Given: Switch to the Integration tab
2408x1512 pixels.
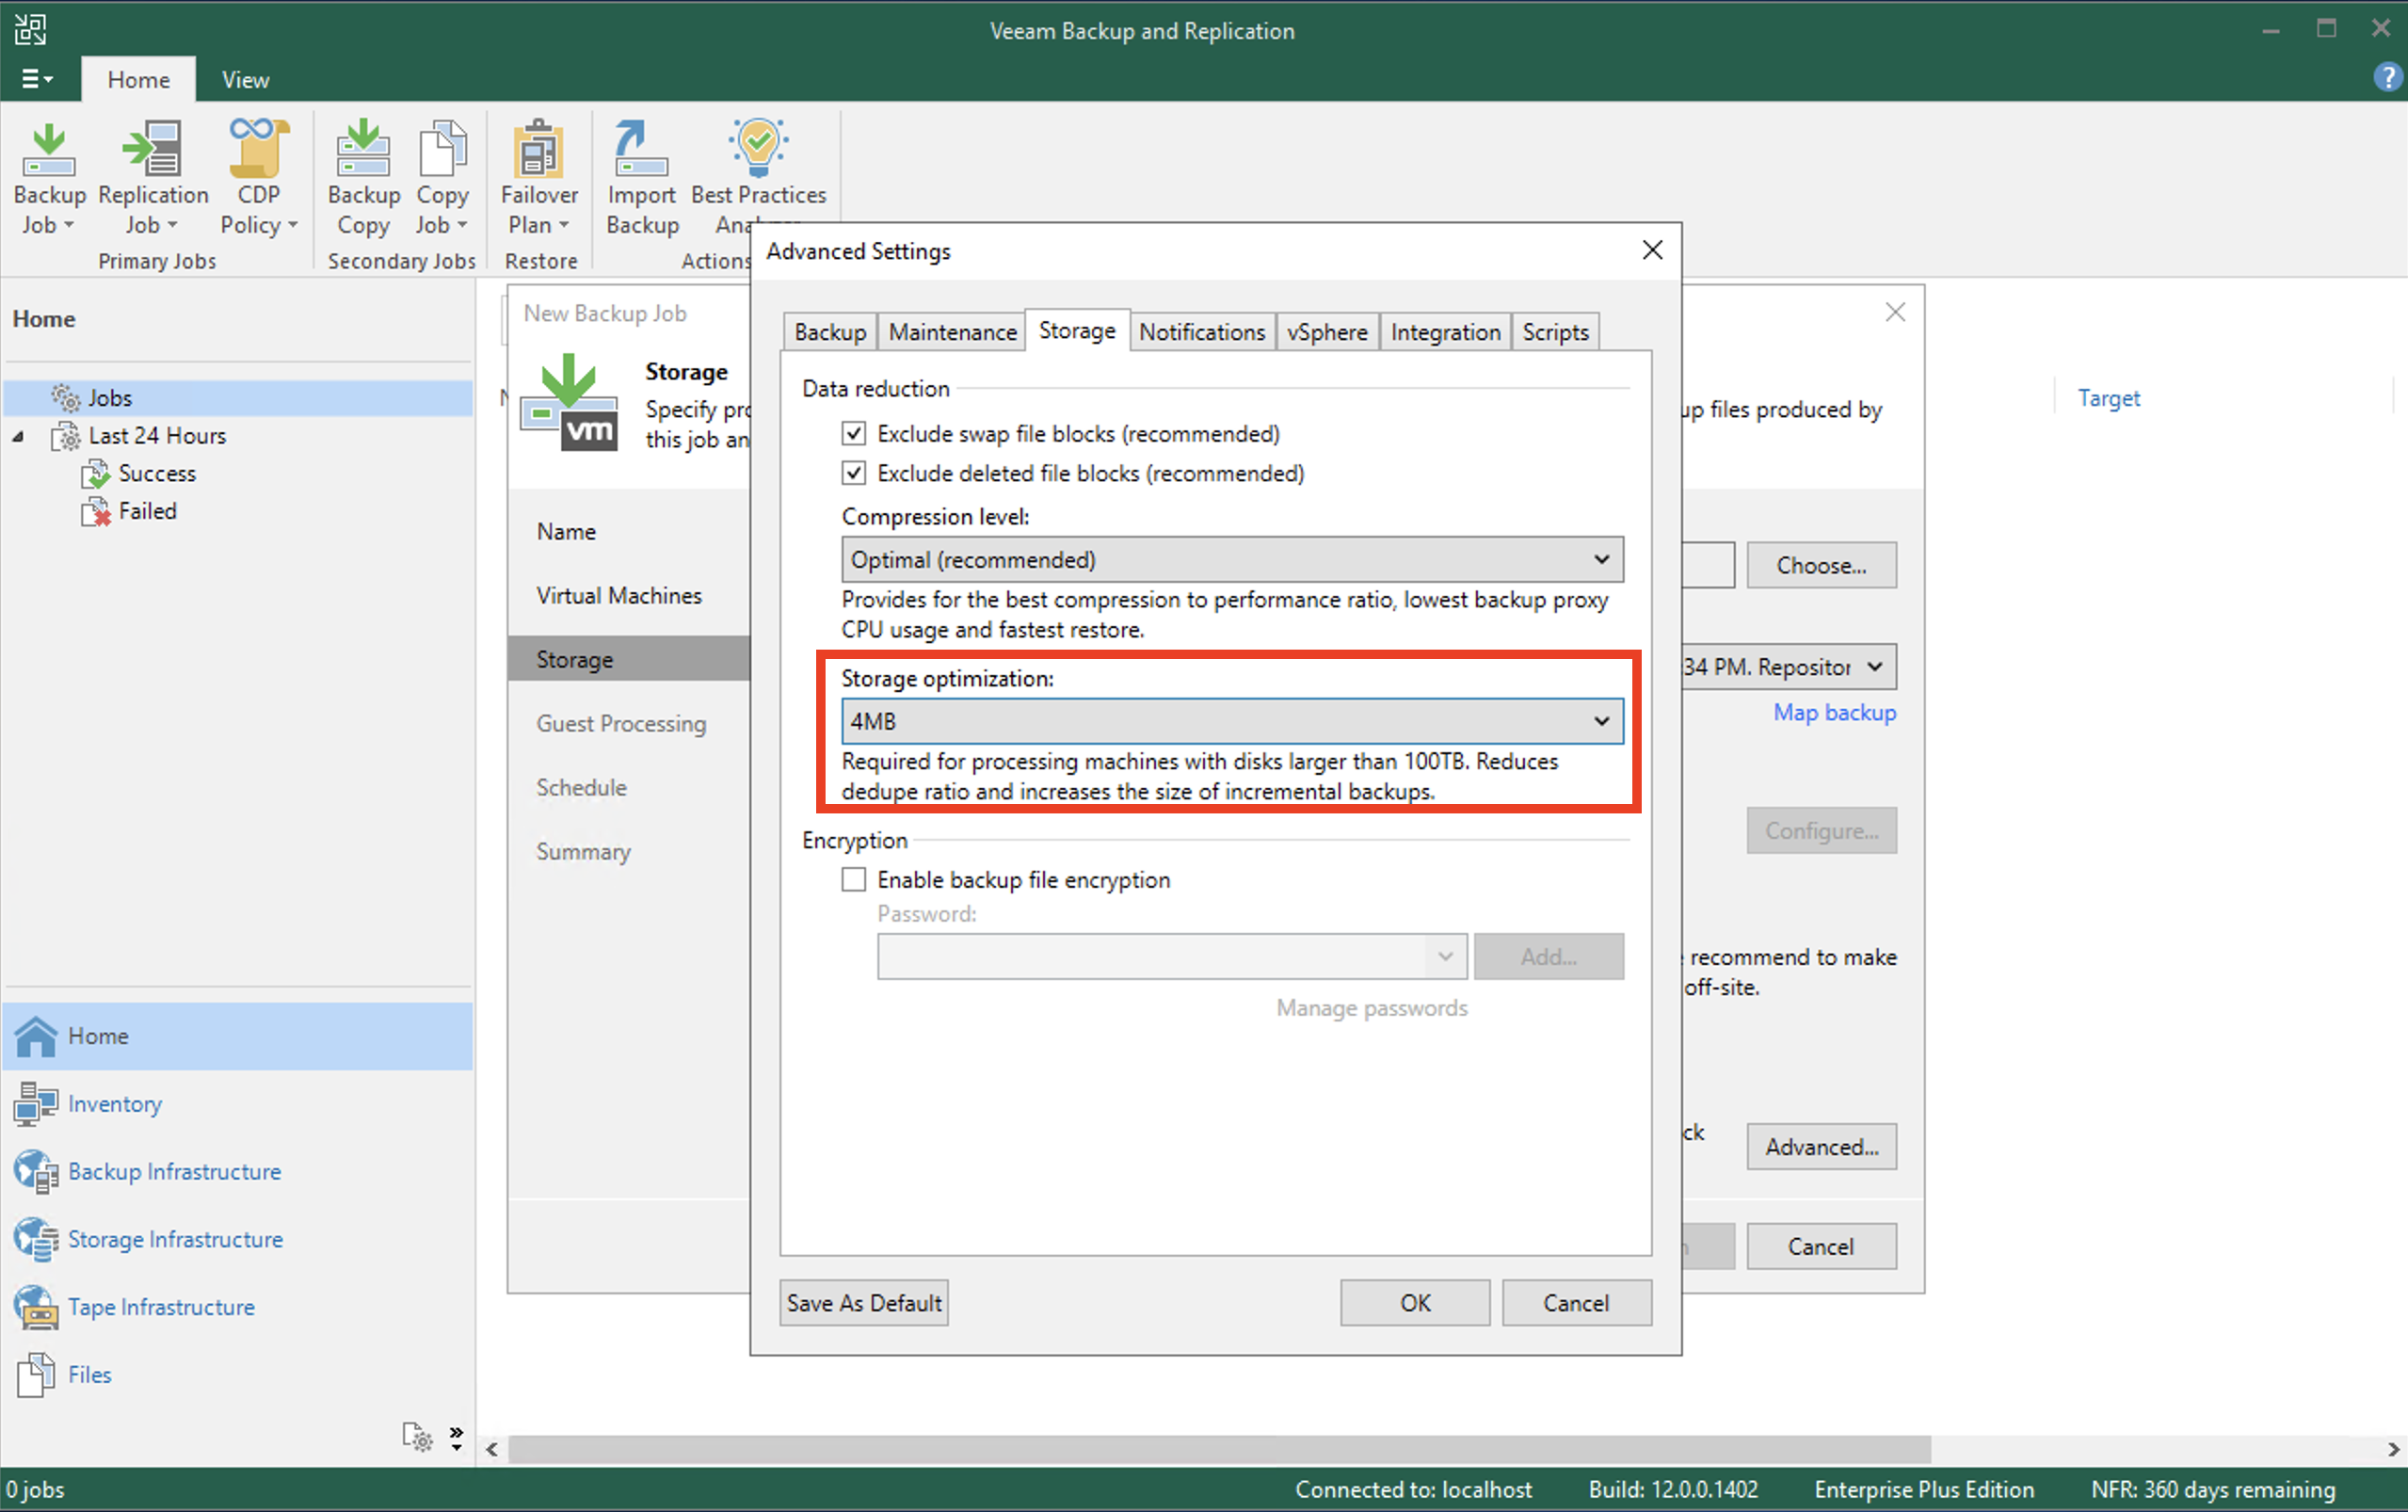Looking at the screenshot, I should click(x=1444, y=331).
